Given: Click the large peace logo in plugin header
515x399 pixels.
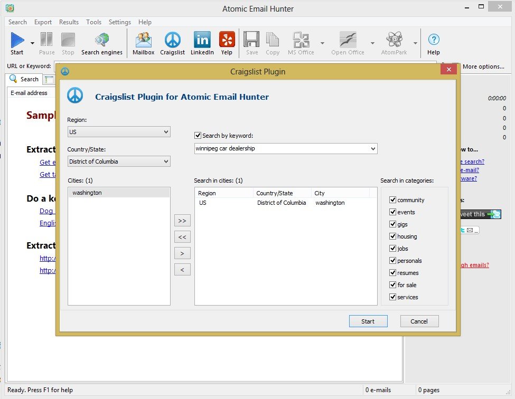Looking at the screenshot, I should 75,96.
